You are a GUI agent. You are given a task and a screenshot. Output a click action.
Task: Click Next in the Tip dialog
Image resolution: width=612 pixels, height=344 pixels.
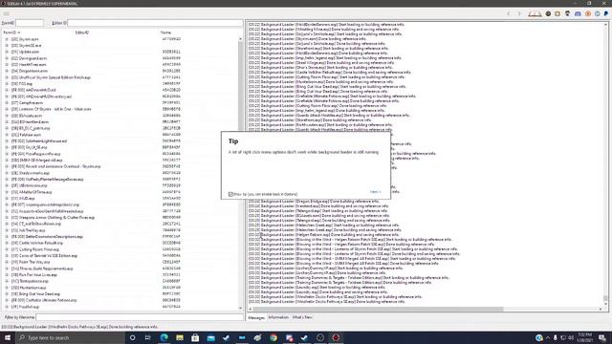coord(375,192)
